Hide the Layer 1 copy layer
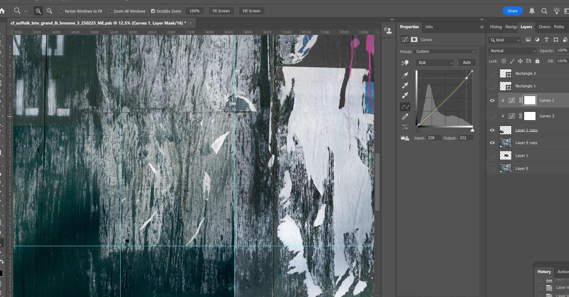Image resolution: width=569 pixels, height=297 pixels. (x=492, y=130)
